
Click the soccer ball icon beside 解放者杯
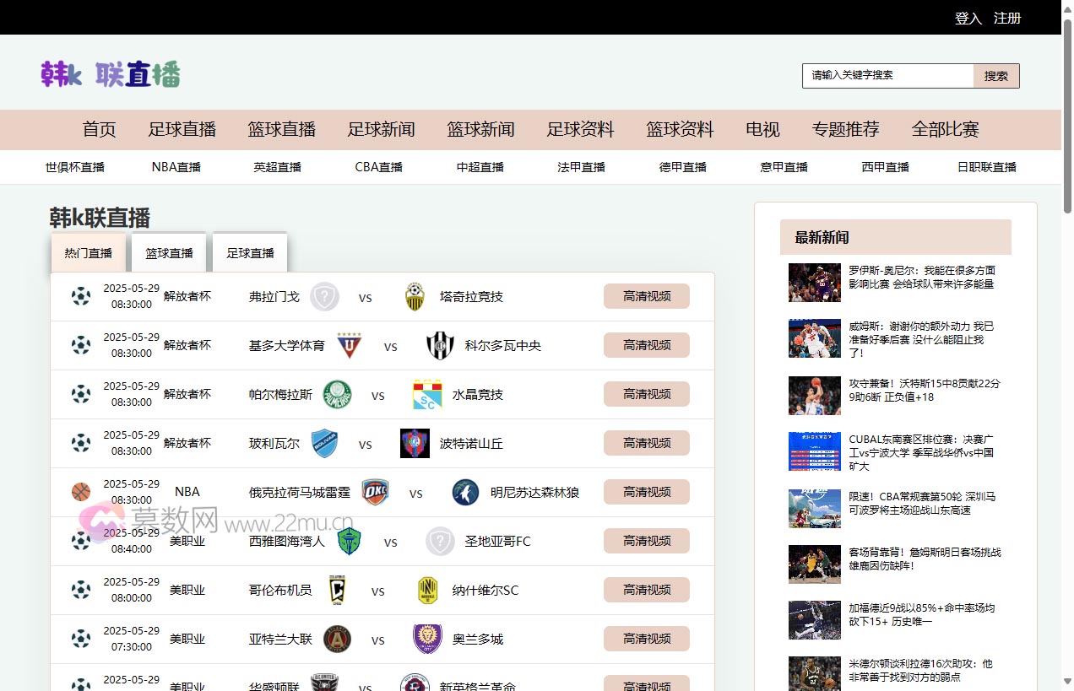pyautogui.click(x=80, y=296)
